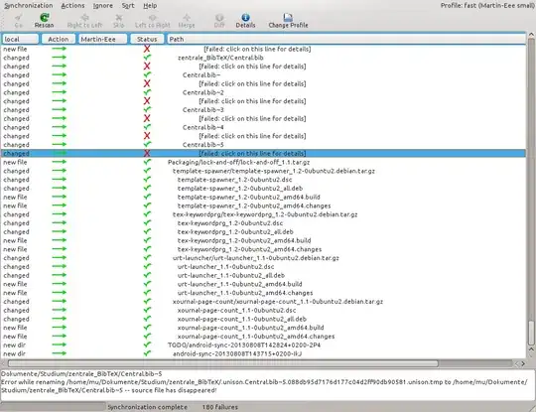
Task: Click the 'Action' column header
Action: pos(59,39)
